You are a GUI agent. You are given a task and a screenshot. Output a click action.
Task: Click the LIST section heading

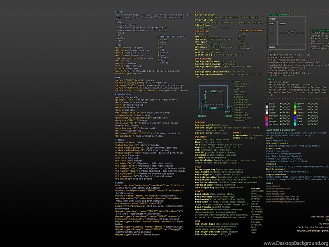pos(198,221)
